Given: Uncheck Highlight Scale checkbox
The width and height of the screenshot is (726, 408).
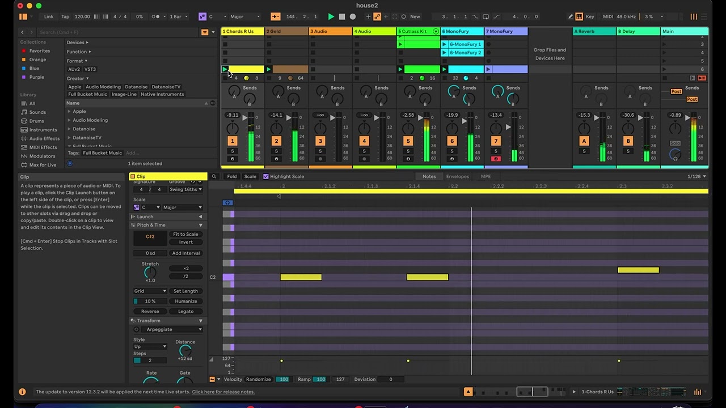Looking at the screenshot, I should (x=266, y=176).
